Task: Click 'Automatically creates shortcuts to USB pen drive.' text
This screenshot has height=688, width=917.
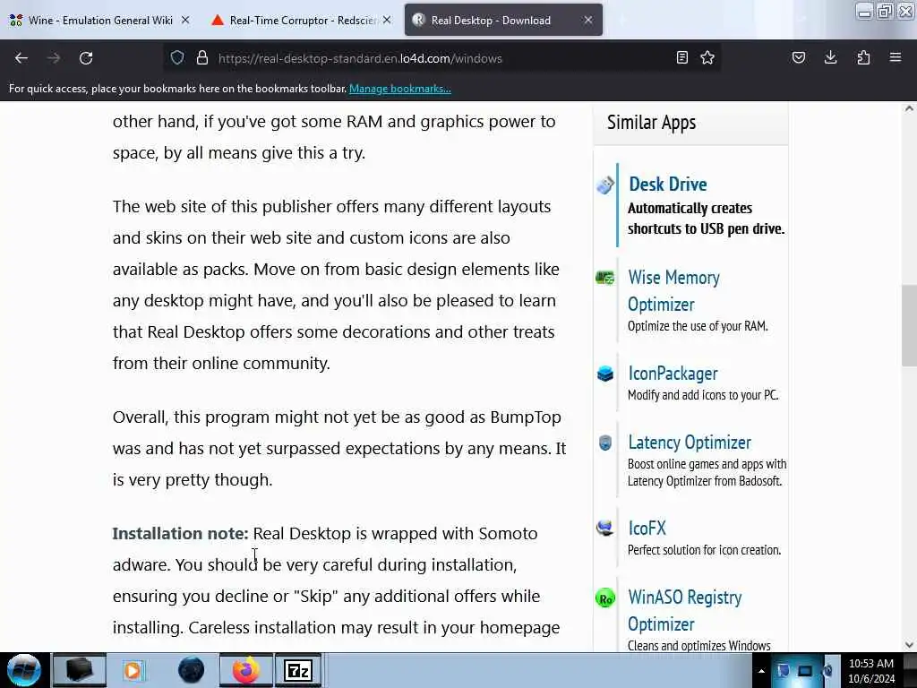Action: pos(706,219)
